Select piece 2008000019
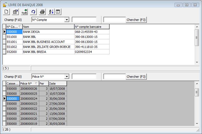Image resolution: width=202 pixels, height=134 pixels. tap(29, 123)
